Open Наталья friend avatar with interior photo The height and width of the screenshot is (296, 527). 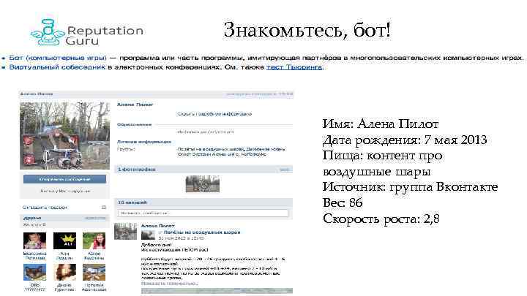(94, 272)
